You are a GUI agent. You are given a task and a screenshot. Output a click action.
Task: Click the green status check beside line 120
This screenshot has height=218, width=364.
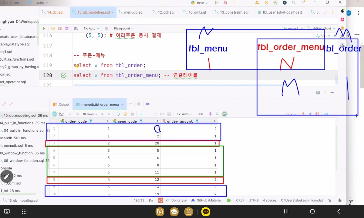(x=63, y=75)
